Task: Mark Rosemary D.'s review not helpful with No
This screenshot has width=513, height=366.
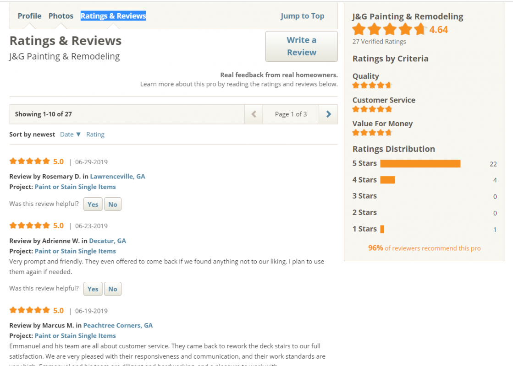Action: pos(112,205)
